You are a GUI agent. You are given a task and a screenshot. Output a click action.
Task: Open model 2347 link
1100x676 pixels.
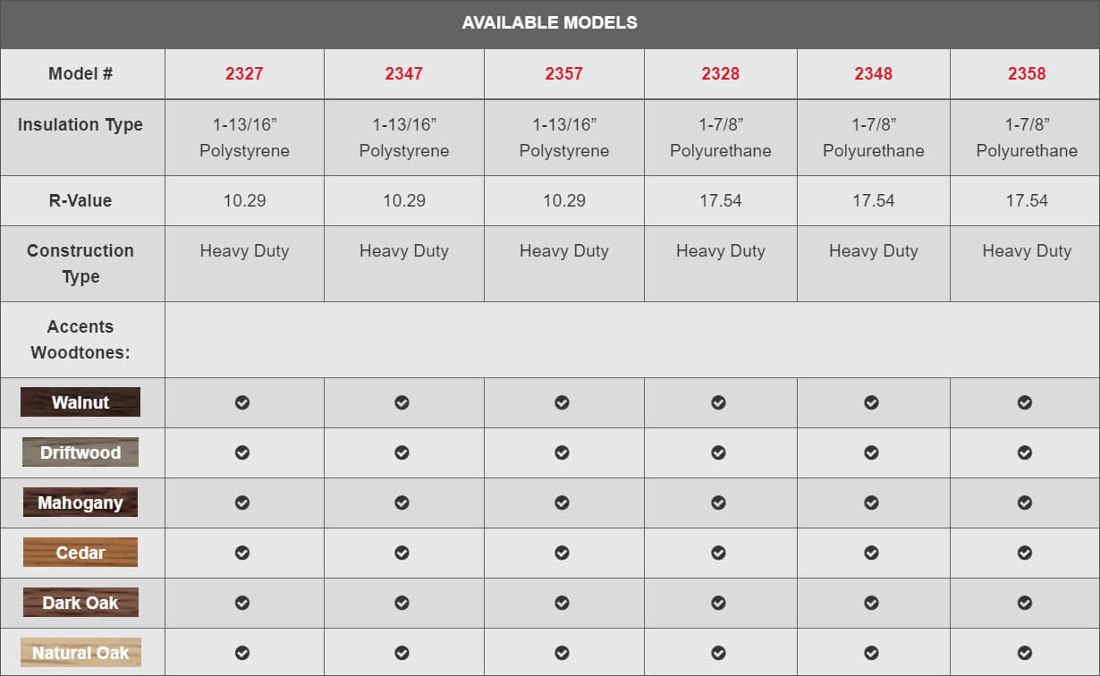tap(404, 73)
